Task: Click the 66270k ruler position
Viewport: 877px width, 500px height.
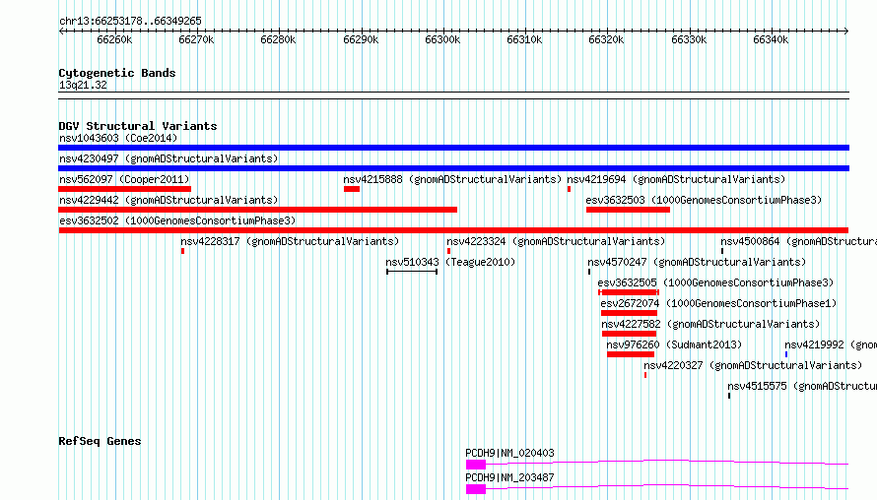Action: [x=196, y=39]
